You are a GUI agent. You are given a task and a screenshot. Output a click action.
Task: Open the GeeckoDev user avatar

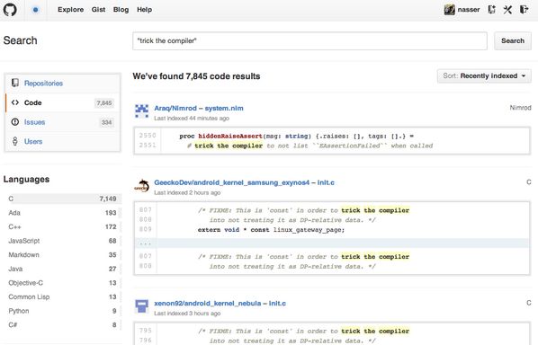142,185
